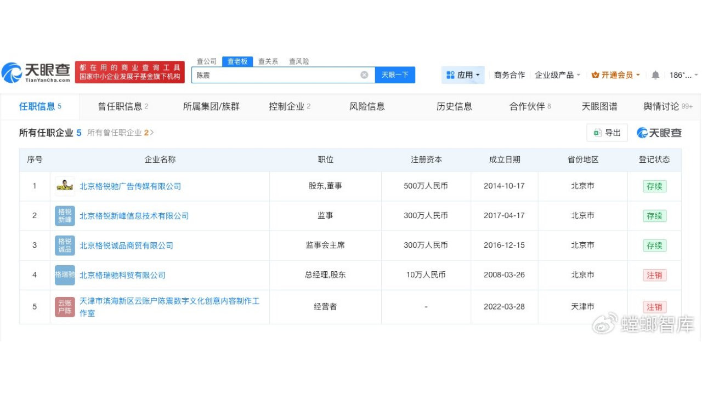The width and height of the screenshot is (702, 394).
Task: Click the 天津市 region cell
Action: coord(582,307)
